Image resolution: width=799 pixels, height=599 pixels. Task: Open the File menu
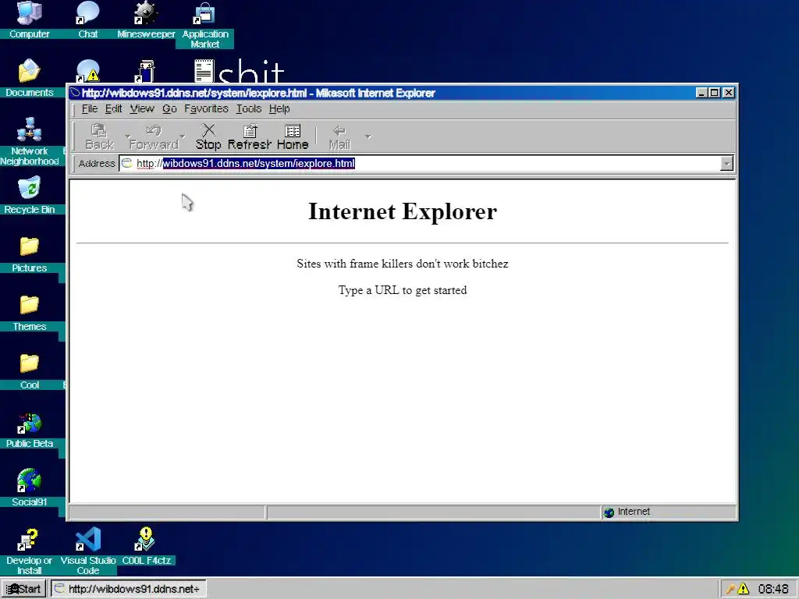89,109
